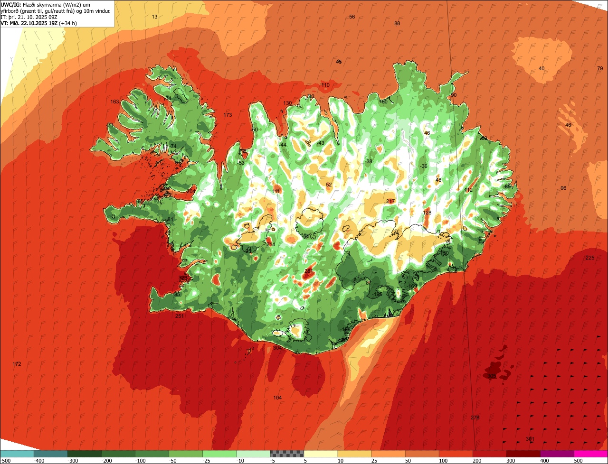Click the legend swatch between -100 and -50
This screenshot has height=464, width=608.
click(x=152, y=454)
